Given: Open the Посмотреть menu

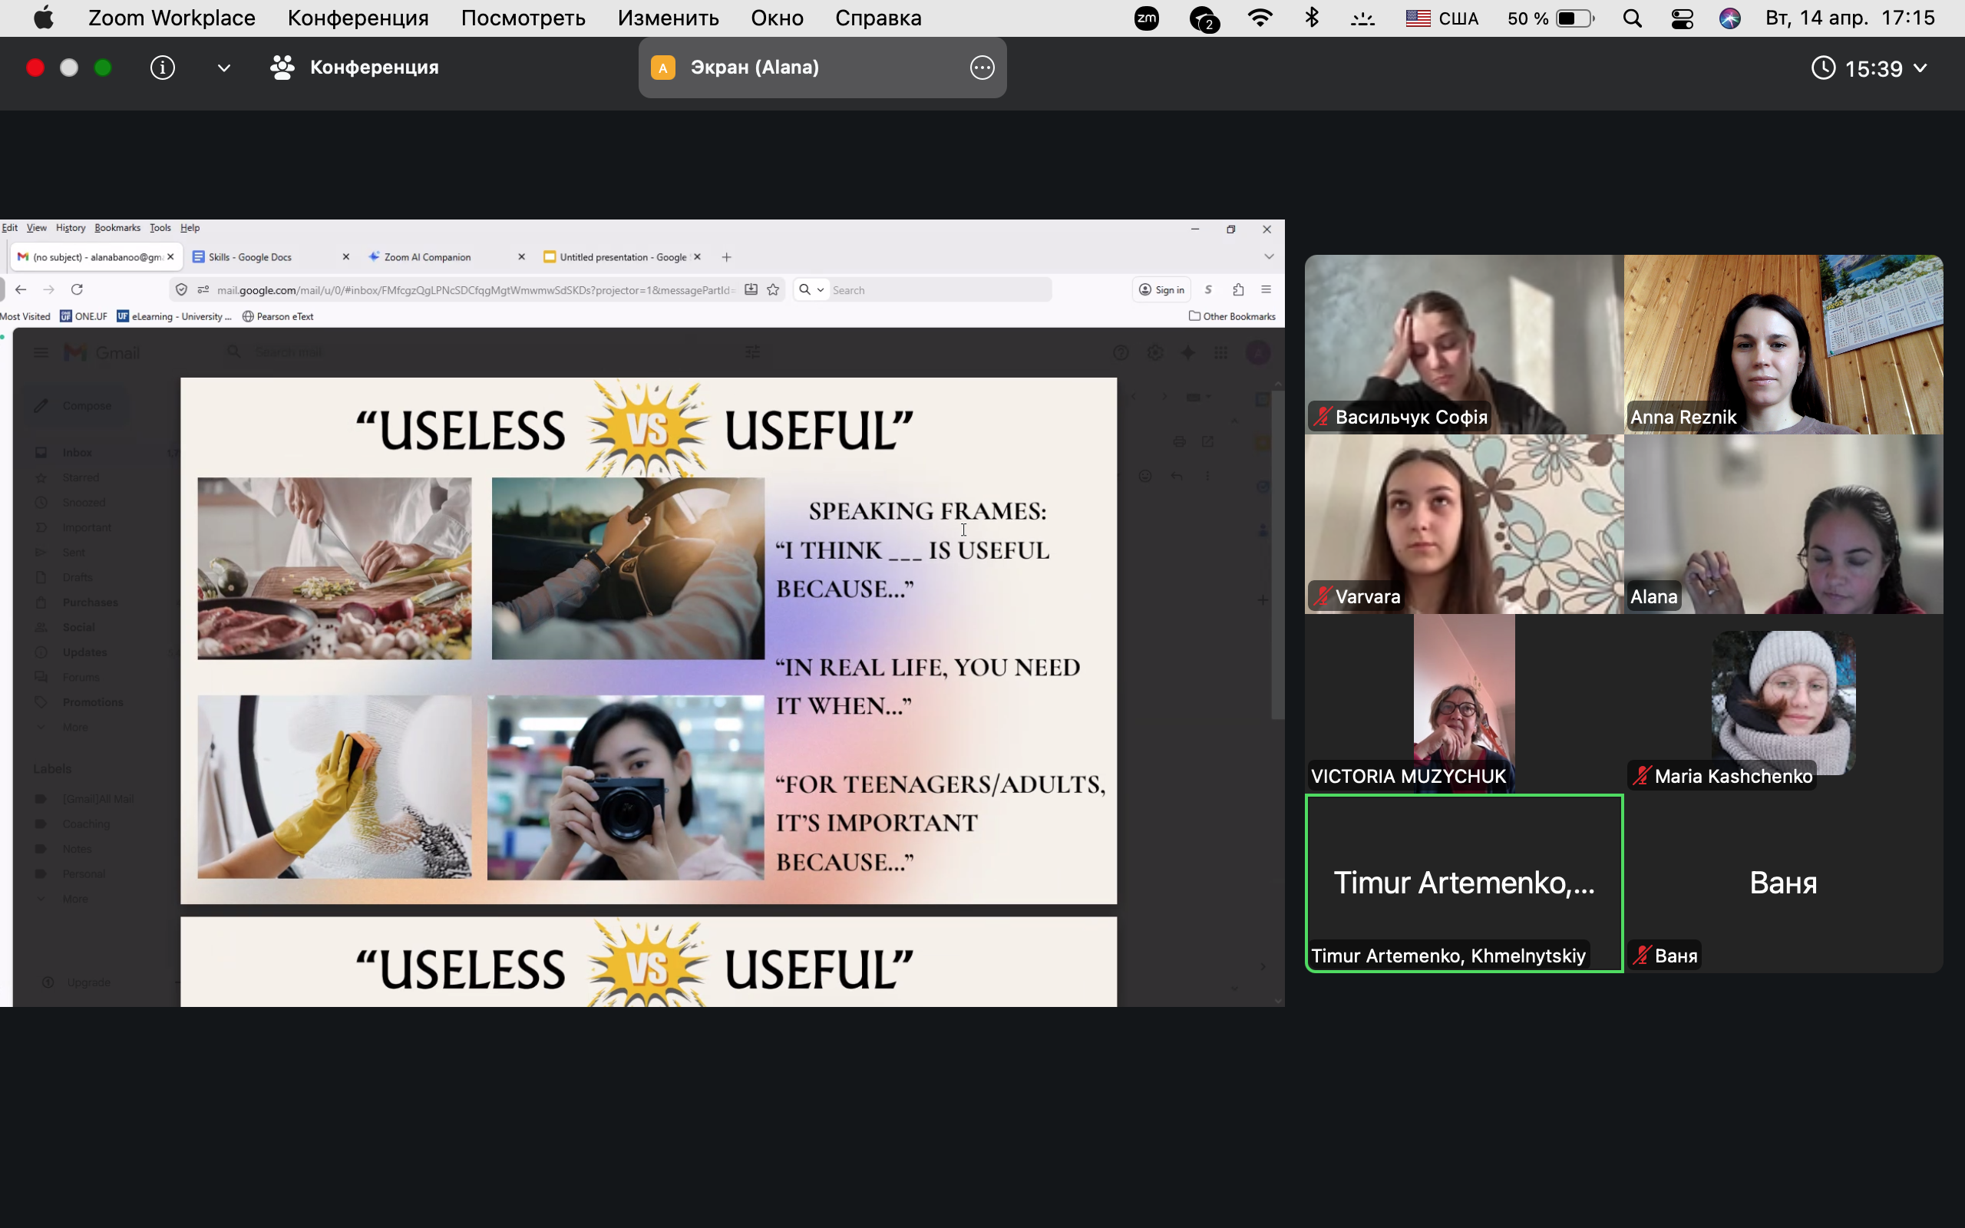Looking at the screenshot, I should pos(523,18).
